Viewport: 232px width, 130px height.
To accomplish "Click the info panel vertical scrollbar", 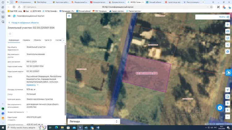I will (65, 79).
